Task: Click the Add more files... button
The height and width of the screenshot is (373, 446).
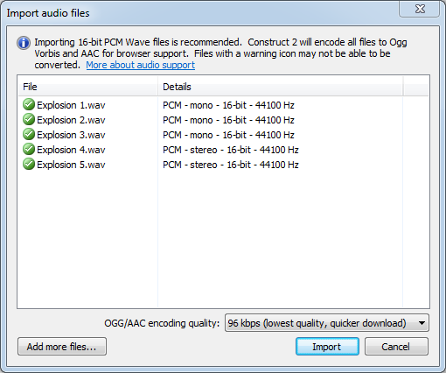Action: [x=62, y=347]
